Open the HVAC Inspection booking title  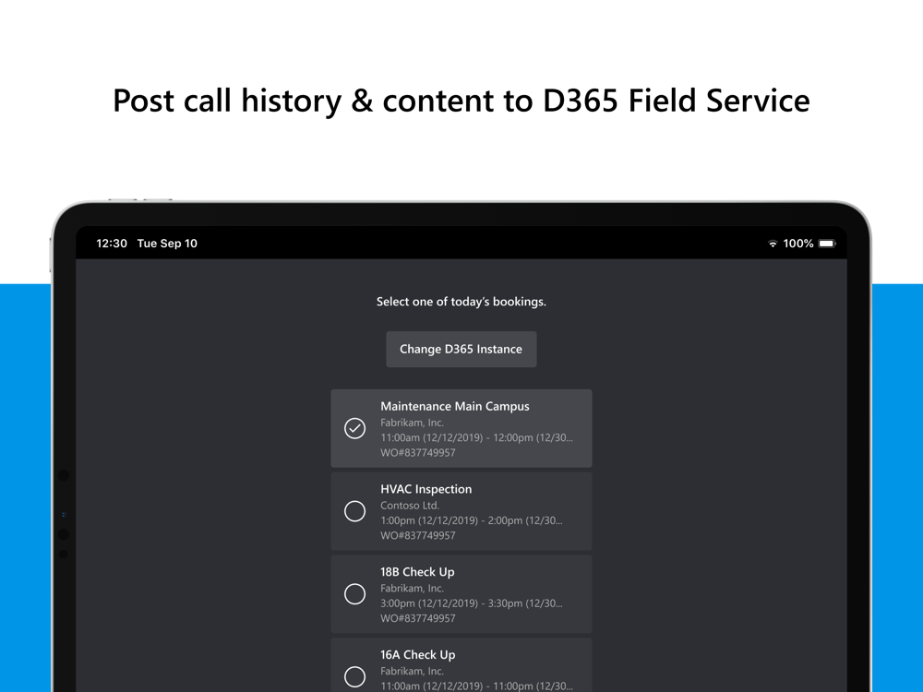[426, 490]
